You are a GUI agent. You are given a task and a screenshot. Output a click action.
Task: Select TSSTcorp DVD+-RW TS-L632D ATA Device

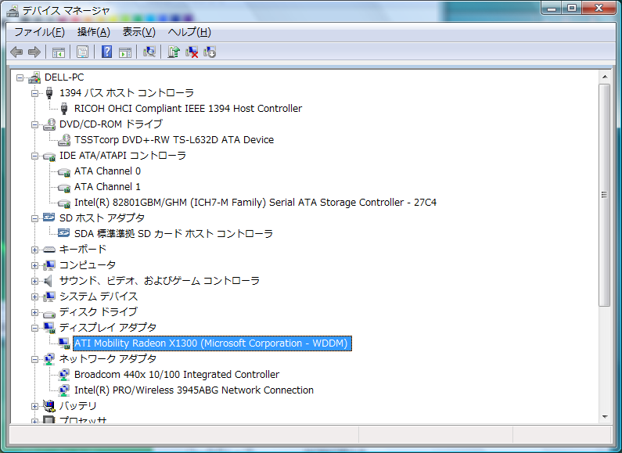[x=174, y=140]
